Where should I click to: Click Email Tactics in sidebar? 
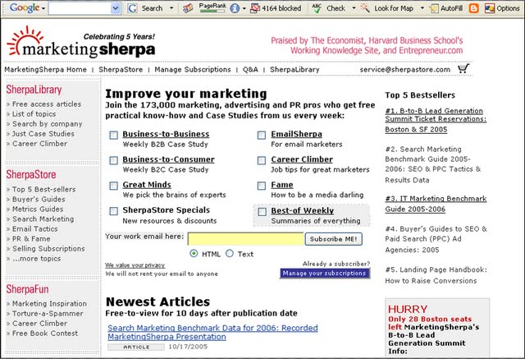[x=34, y=229]
